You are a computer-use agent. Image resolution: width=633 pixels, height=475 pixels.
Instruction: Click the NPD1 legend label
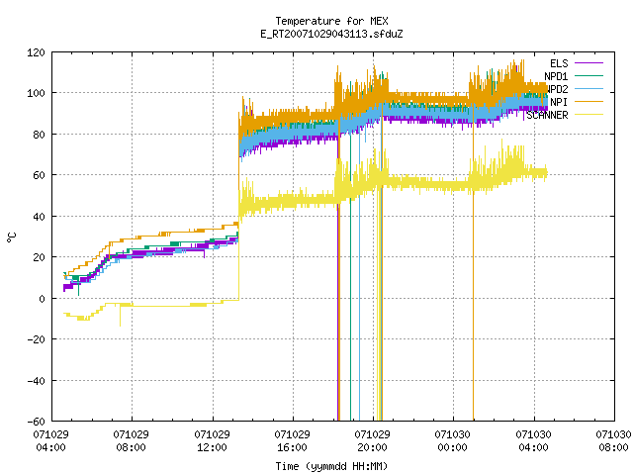(556, 76)
